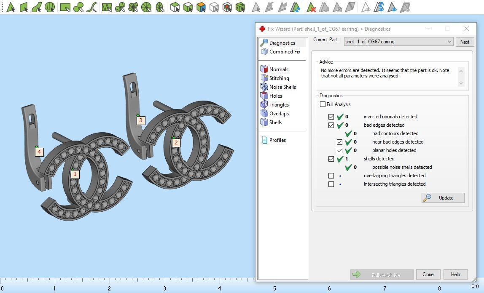
Task: Choose the freeform blob brush marking tool
Action: click(78, 7)
